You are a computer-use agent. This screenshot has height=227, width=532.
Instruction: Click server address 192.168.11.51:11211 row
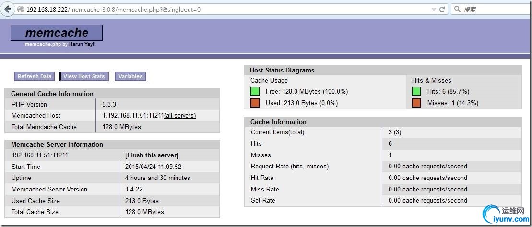tap(40, 155)
